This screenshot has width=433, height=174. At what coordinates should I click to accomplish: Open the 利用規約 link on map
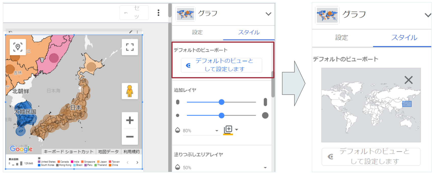coord(131,152)
